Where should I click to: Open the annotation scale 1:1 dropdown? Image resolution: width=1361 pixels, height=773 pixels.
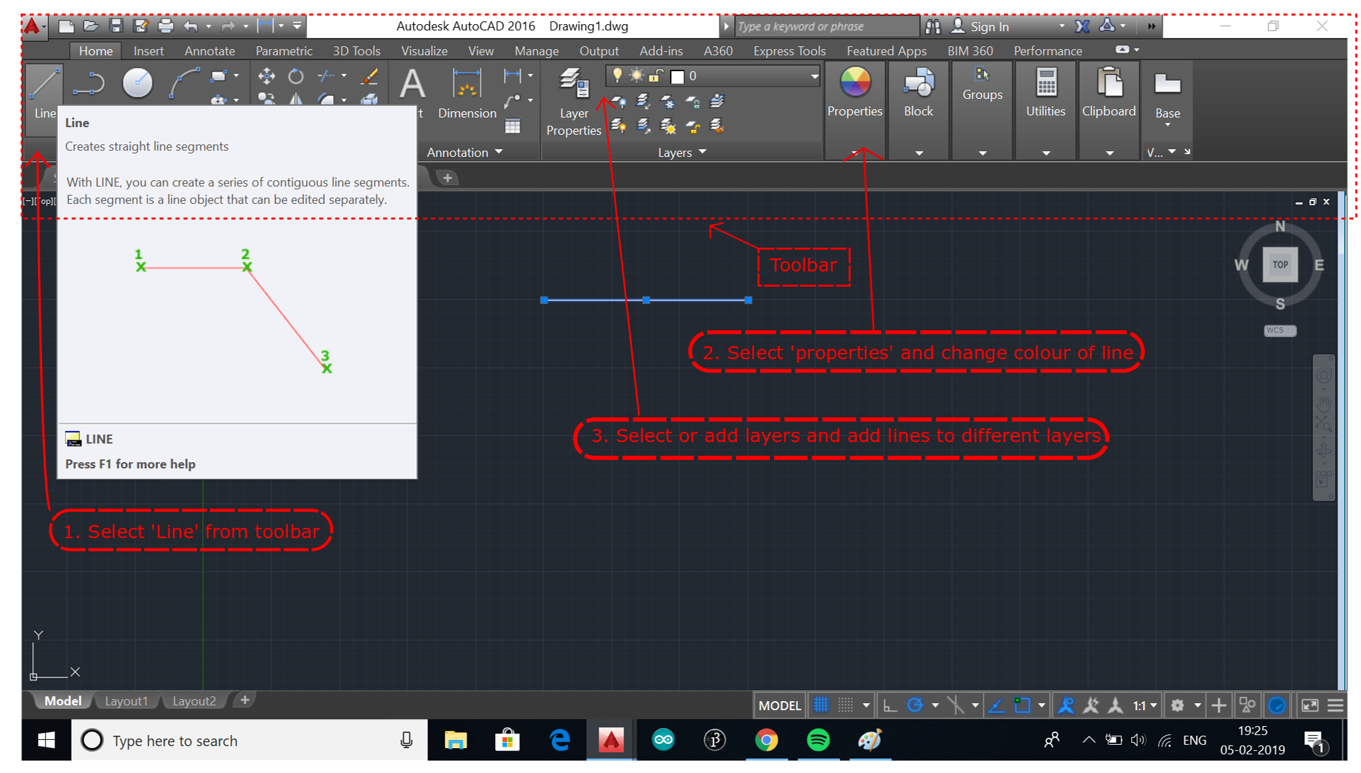pos(1145,705)
